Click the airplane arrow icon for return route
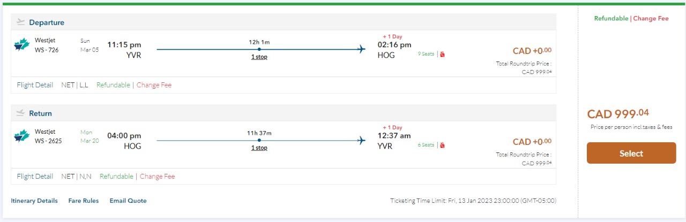Image resolution: width=686 pixels, height=222 pixels. 362,140
